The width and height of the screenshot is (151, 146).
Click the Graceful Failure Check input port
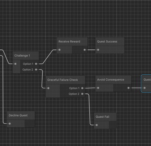(48, 88)
